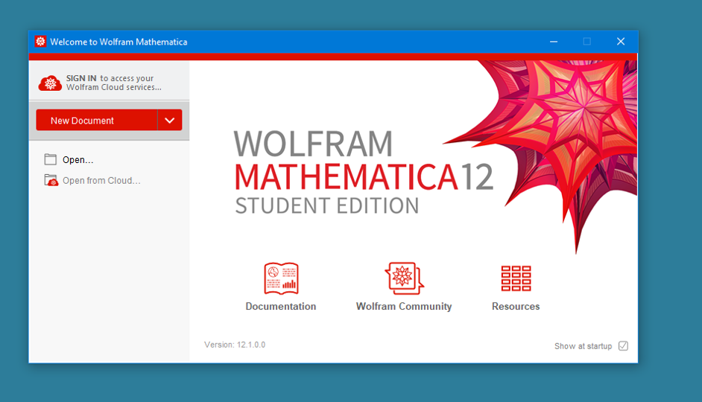
Task: Click the Version: 12.1.0.0 text
Action: pos(235,345)
